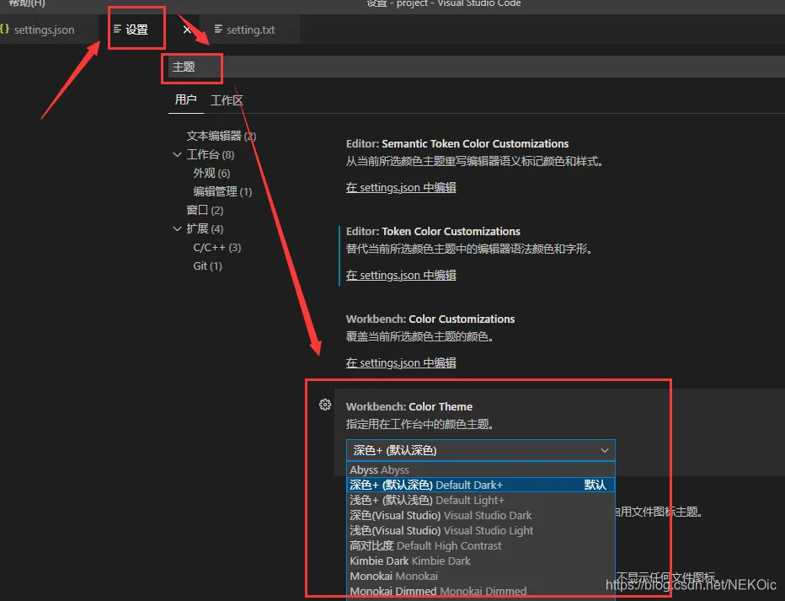This screenshot has width=785, height=601.
Task: Click the lines icon on setting.txt tab
Action: [x=218, y=29]
